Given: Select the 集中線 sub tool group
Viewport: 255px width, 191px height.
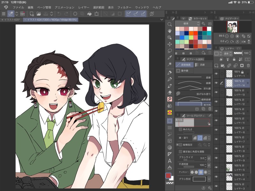Looking at the screenshot, I should click(185, 71).
